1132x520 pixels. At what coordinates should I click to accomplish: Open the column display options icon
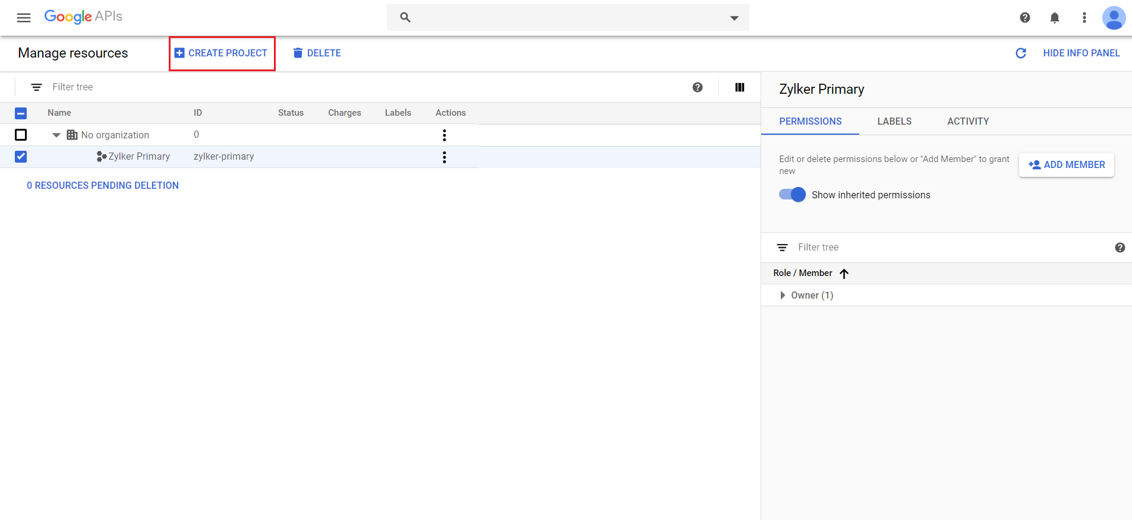[x=740, y=87]
